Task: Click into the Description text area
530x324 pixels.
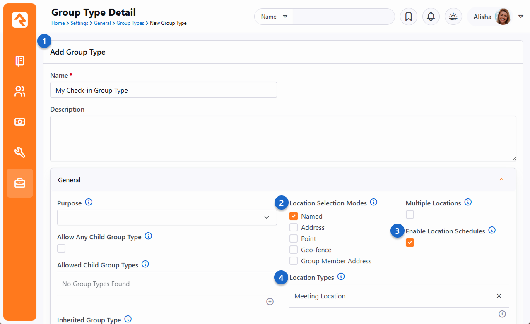Action: (x=283, y=138)
